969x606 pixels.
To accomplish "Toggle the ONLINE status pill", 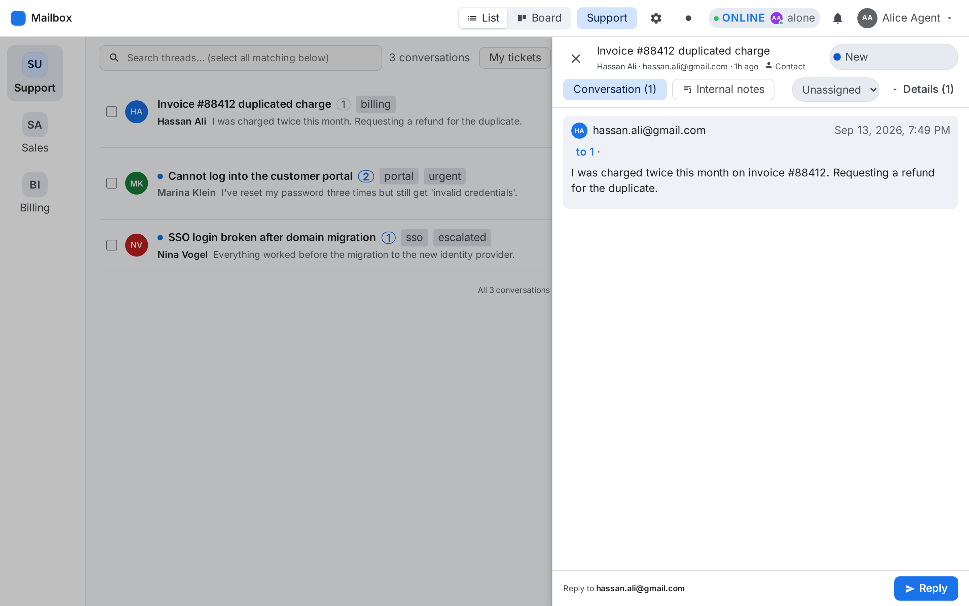I will 764,18.
